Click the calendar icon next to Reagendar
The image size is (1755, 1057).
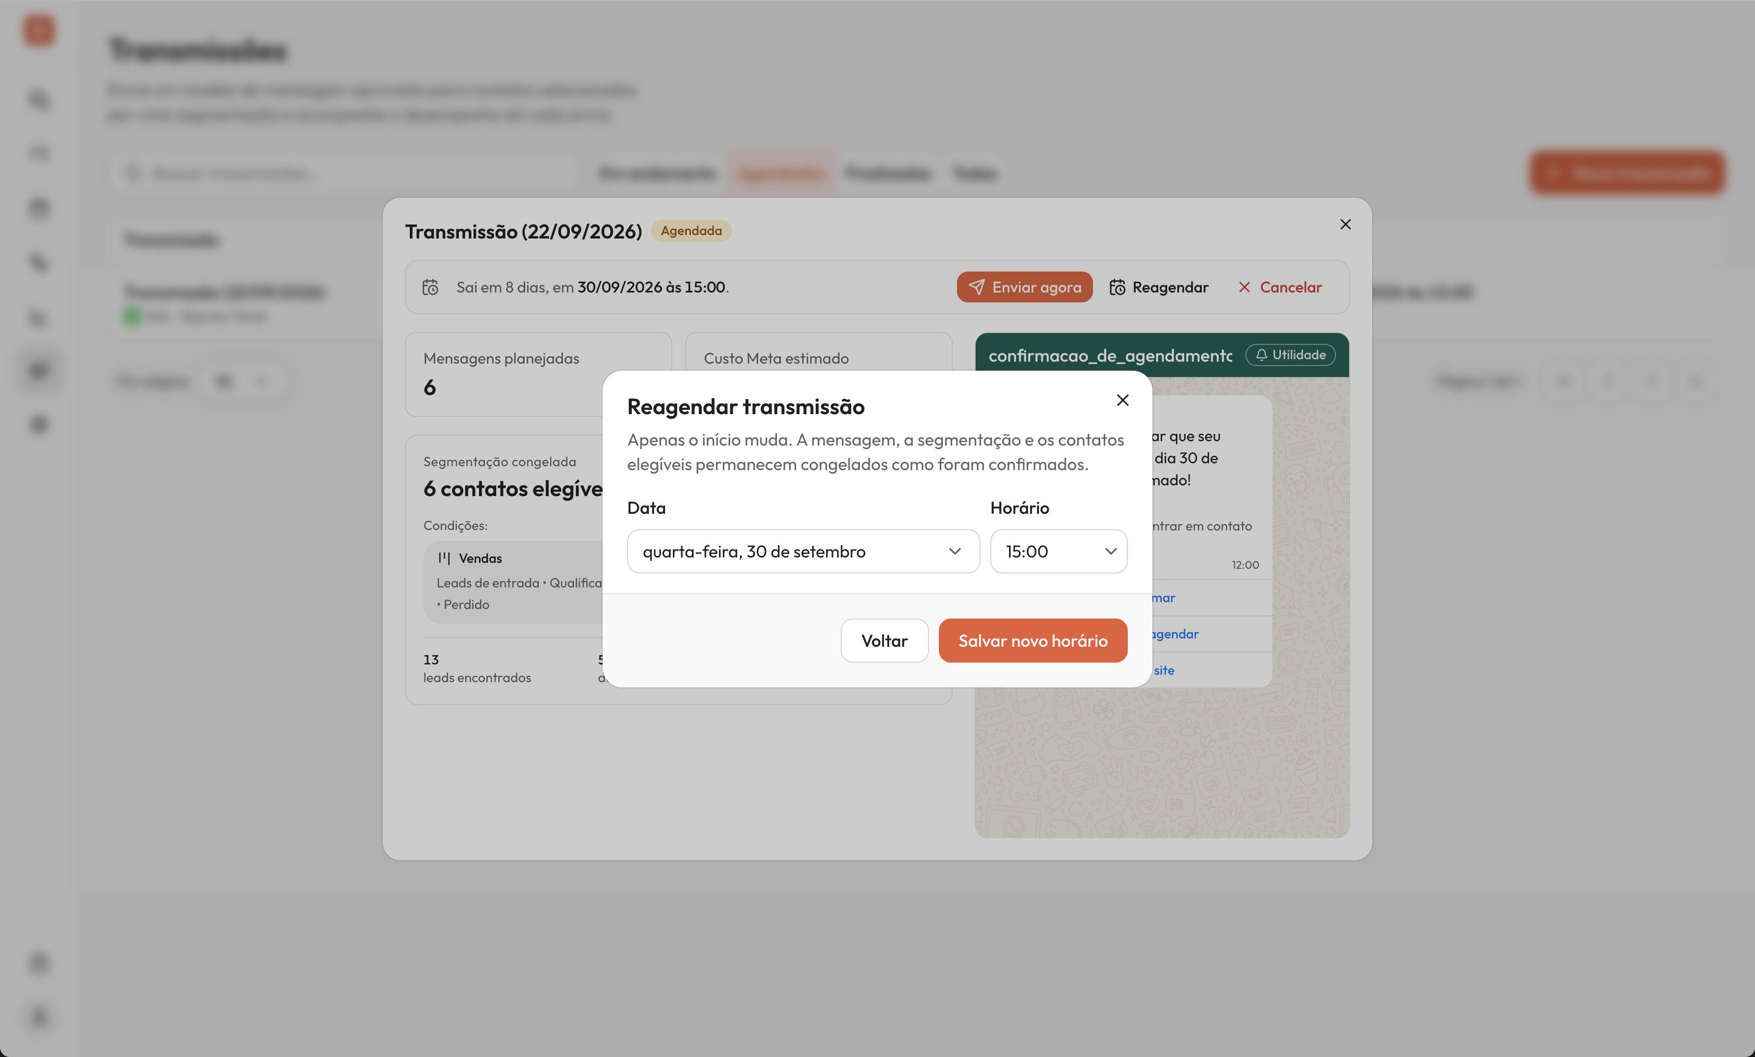tap(1117, 287)
